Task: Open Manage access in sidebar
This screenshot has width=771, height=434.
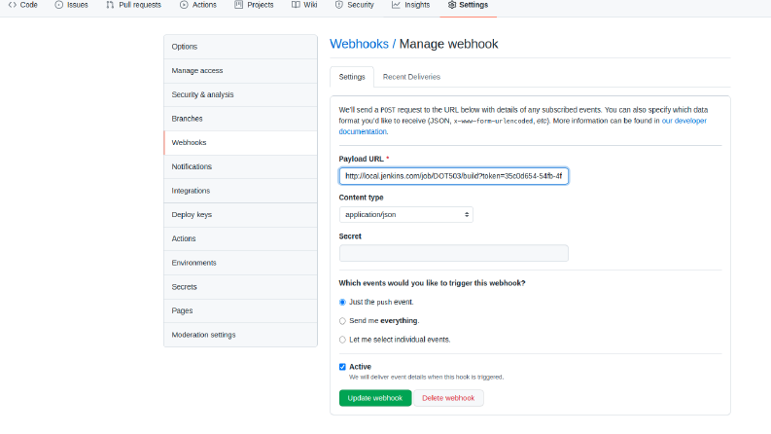Action: [240, 71]
